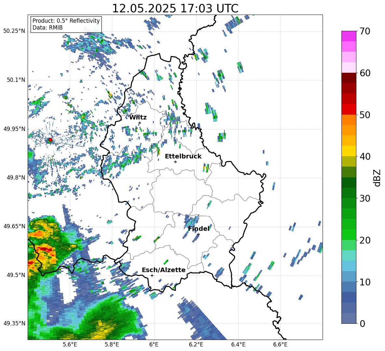Click the 'Product: 0.5° Reflectivity' text
The width and height of the screenshot is (385, 351).
tap(66, 21)
